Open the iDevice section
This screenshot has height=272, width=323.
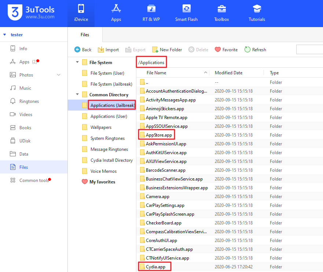[x=81, y=14]
